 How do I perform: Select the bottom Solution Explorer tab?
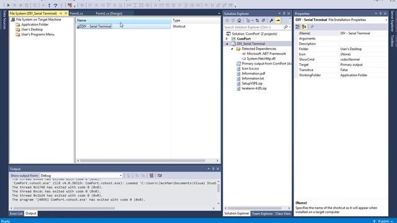[x=236, y=214]
